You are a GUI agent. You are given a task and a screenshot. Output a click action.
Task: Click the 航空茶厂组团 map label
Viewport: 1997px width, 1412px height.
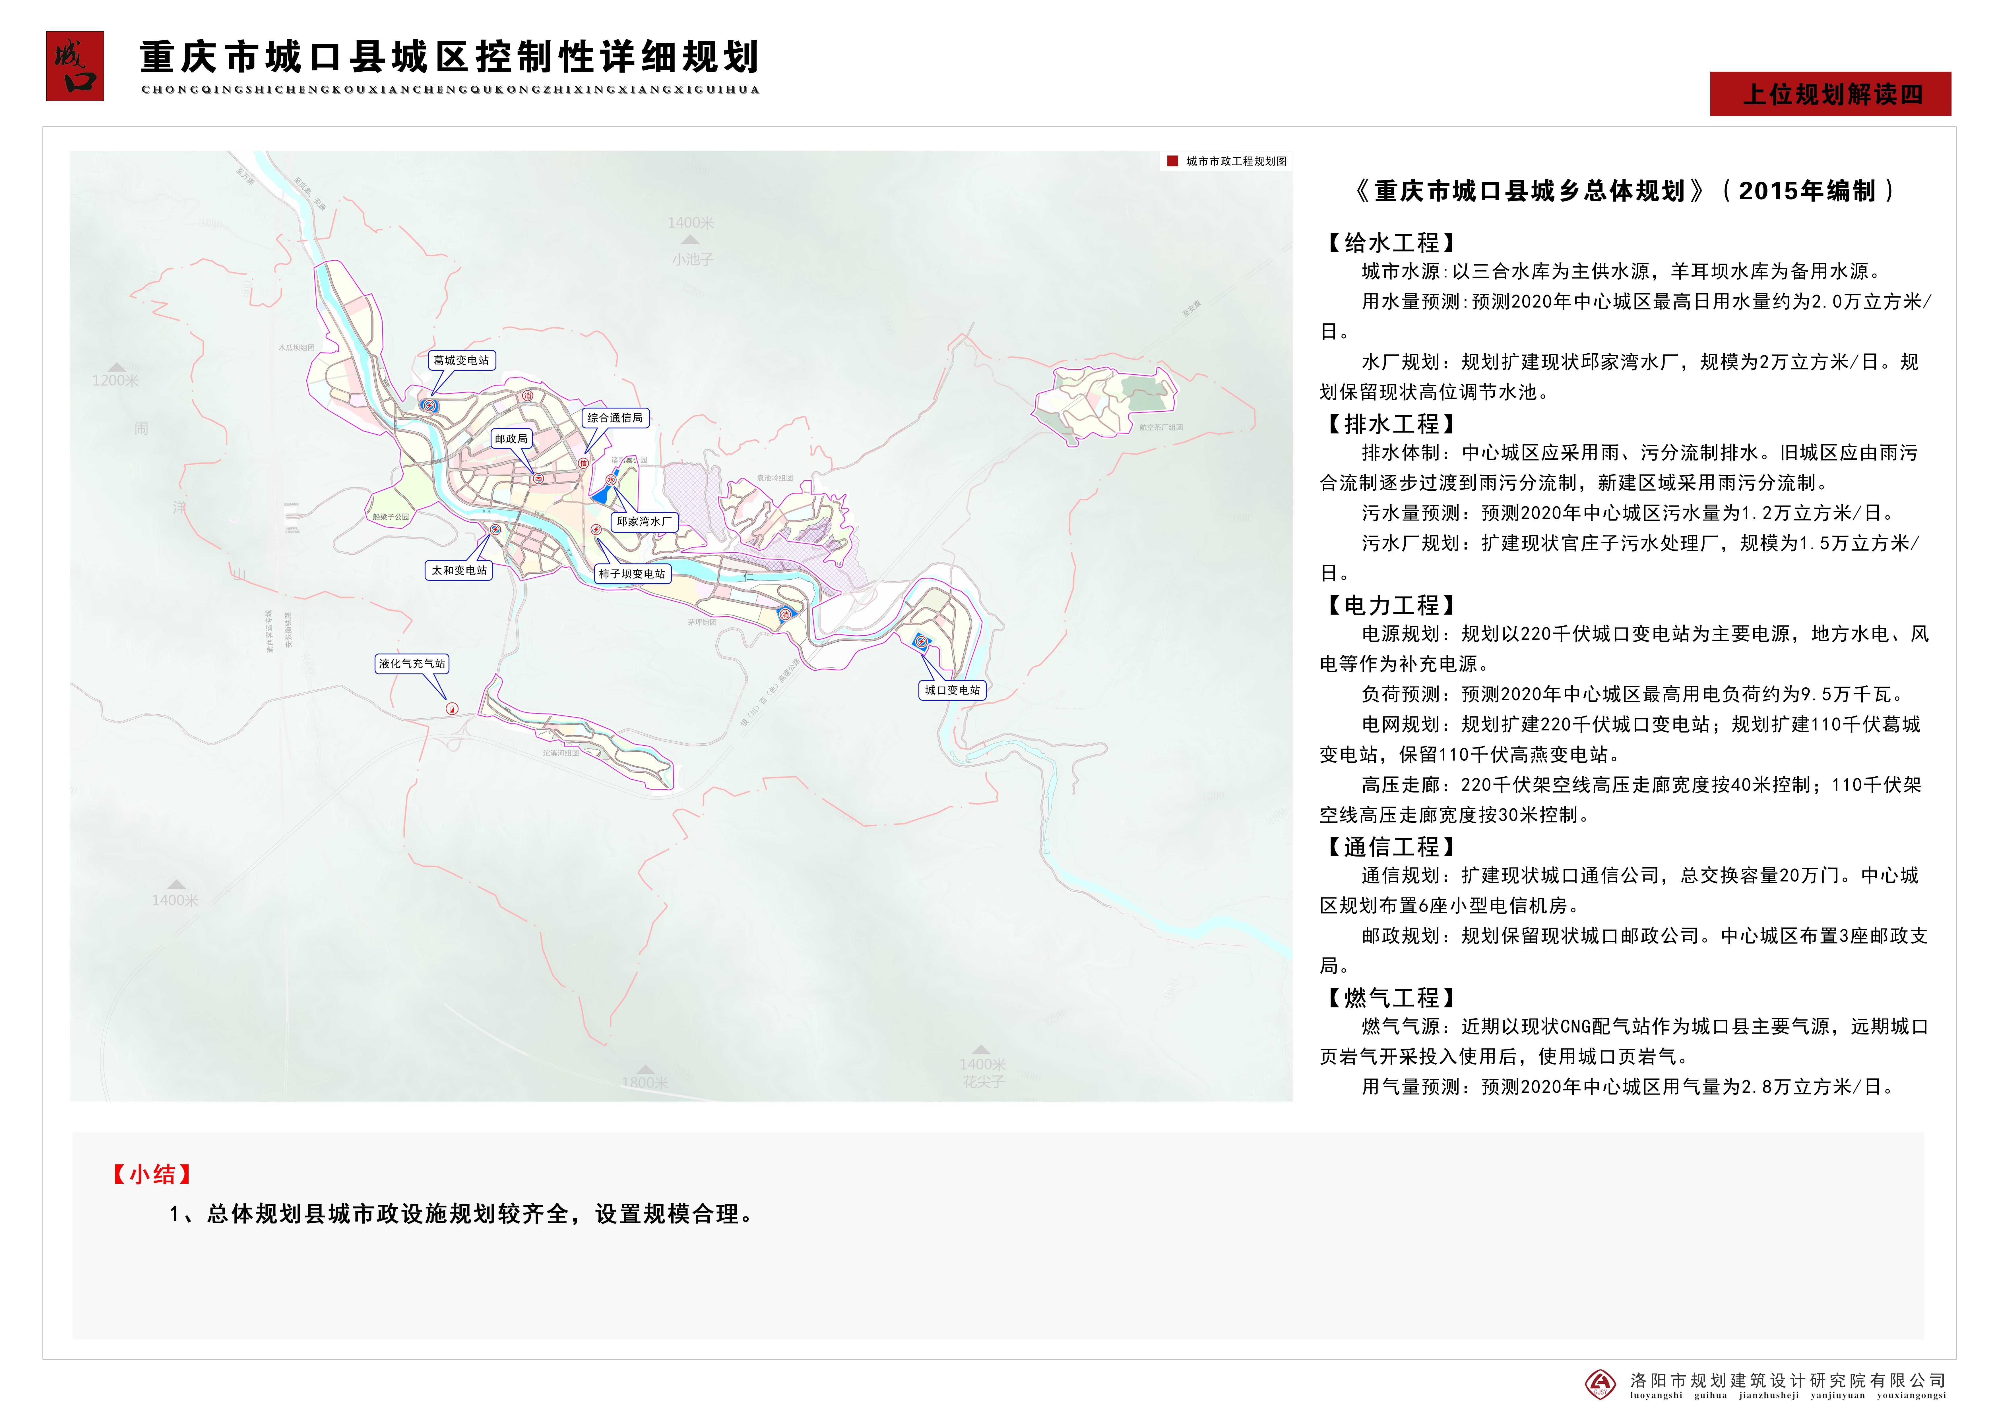click(1161, 428)
